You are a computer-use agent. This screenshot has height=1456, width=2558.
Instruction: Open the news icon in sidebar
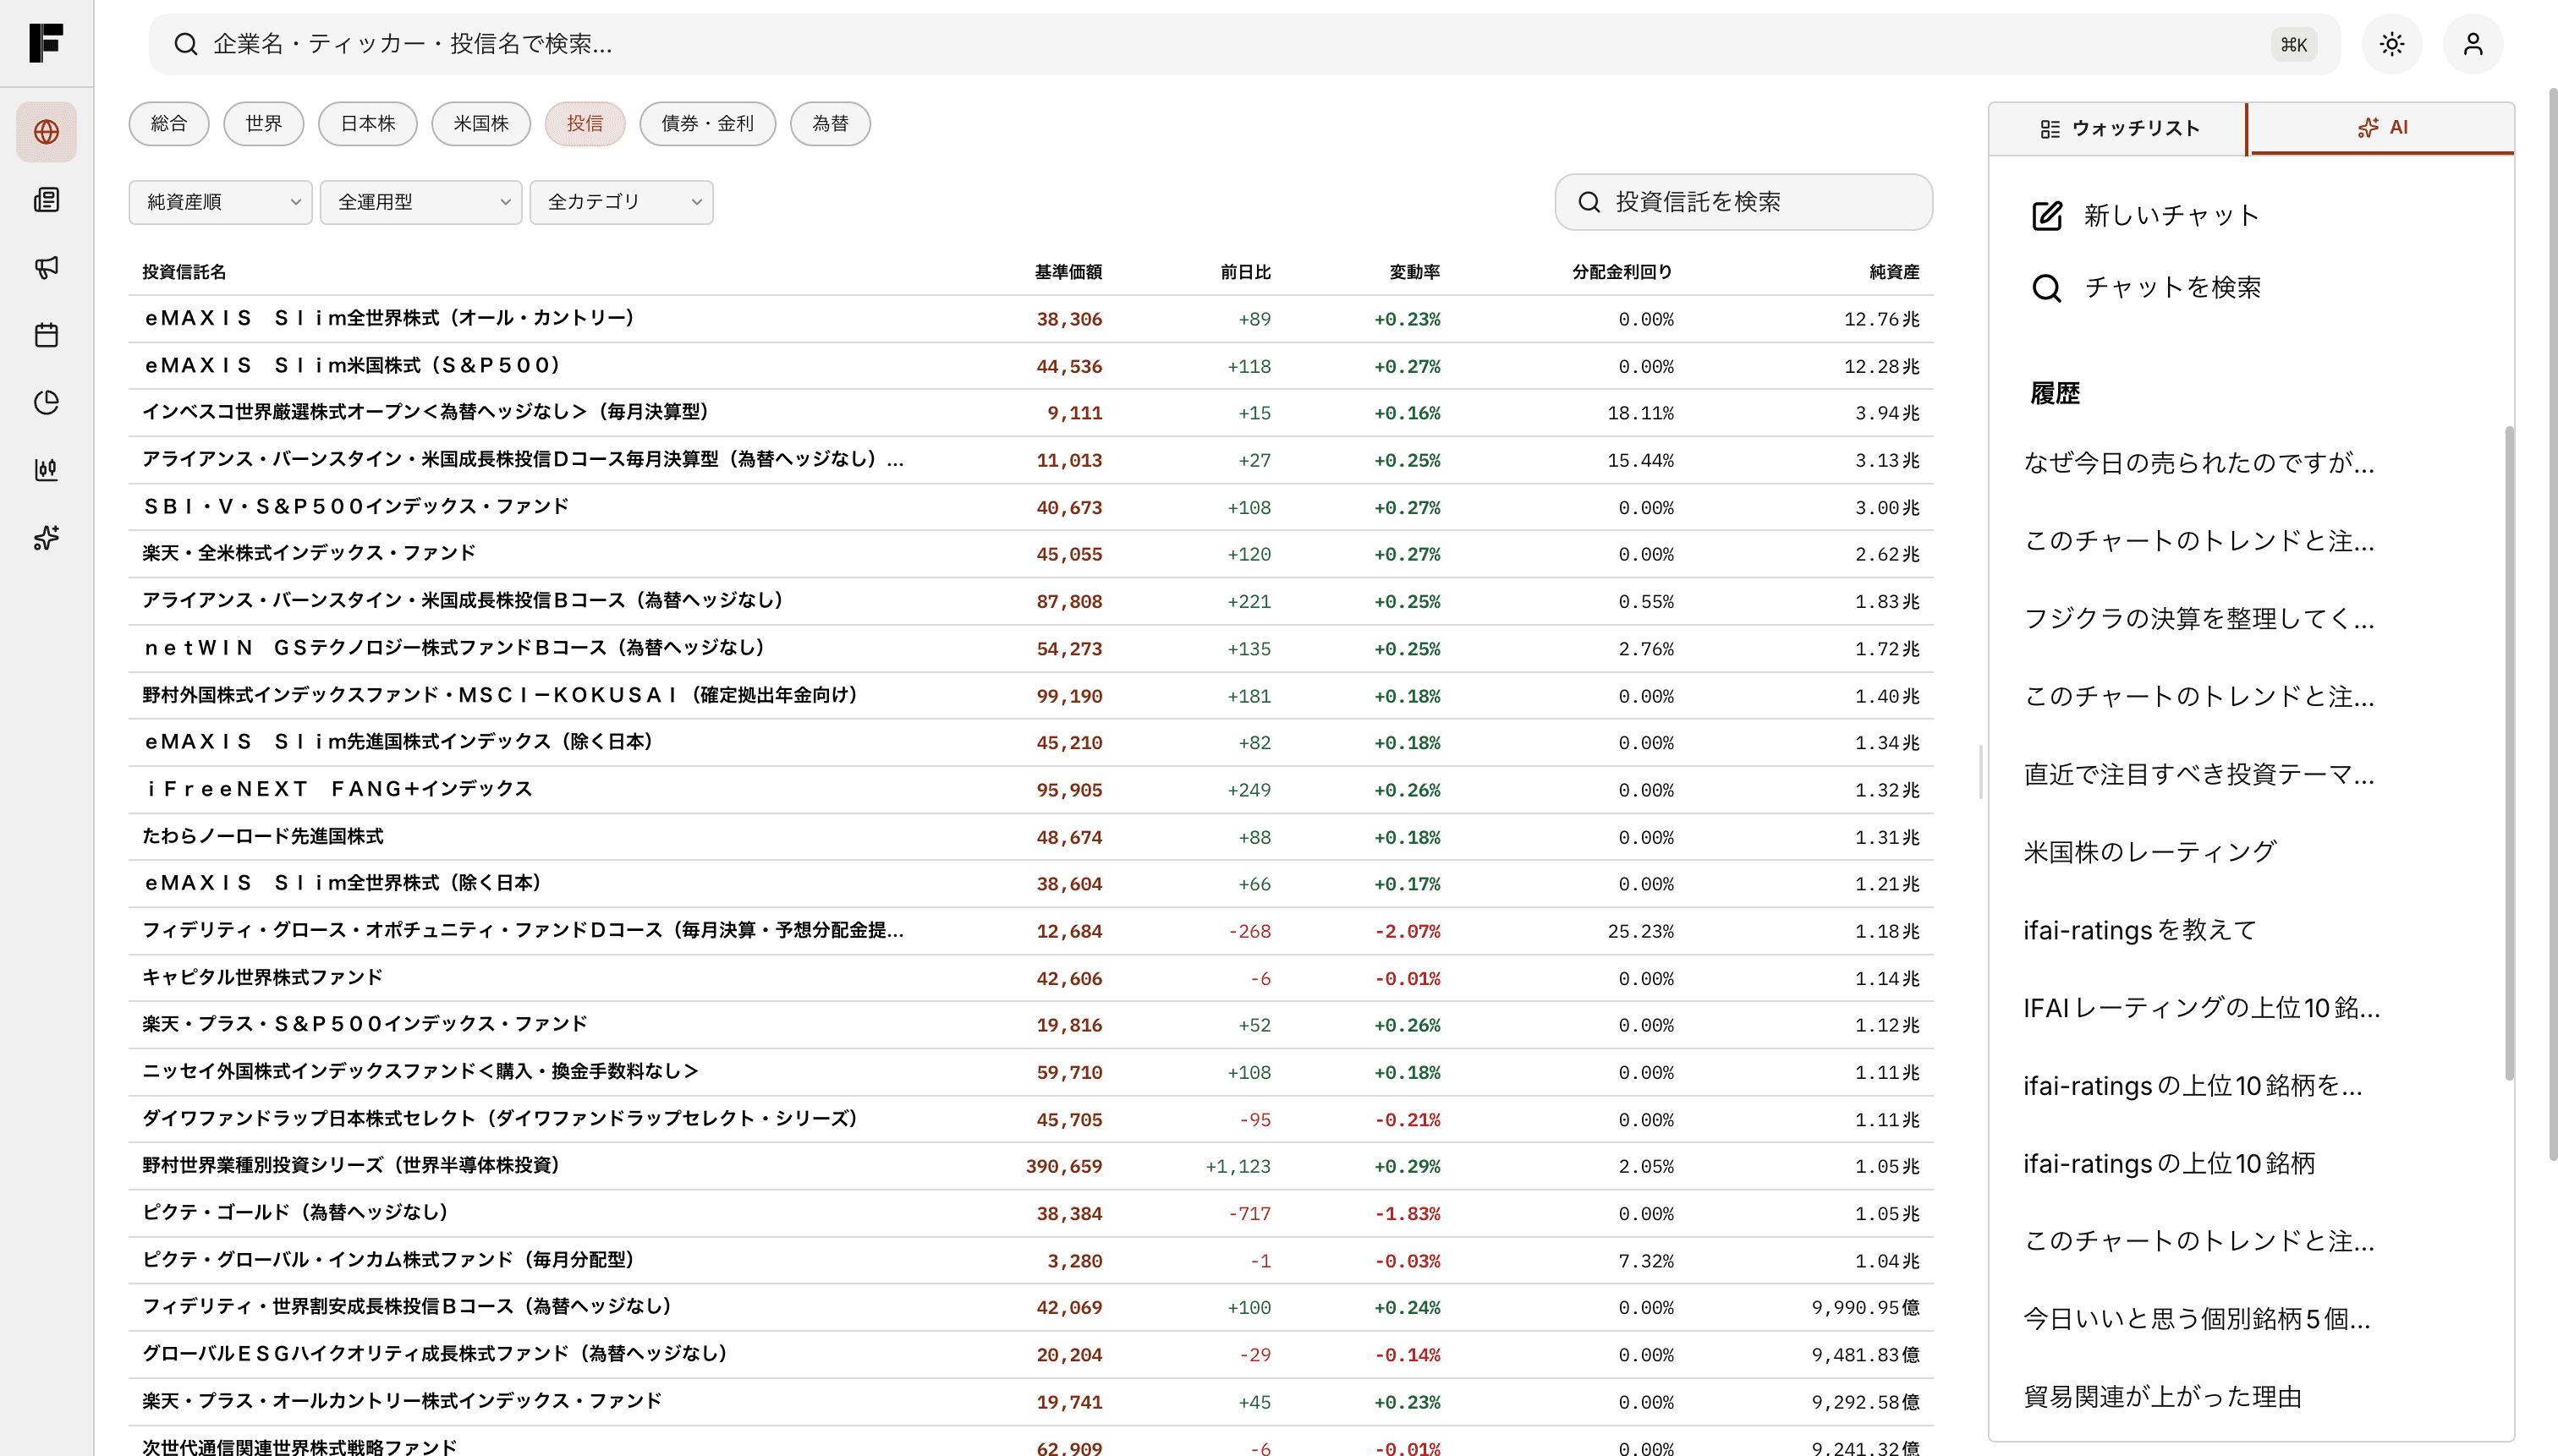(x=46, y=200)
